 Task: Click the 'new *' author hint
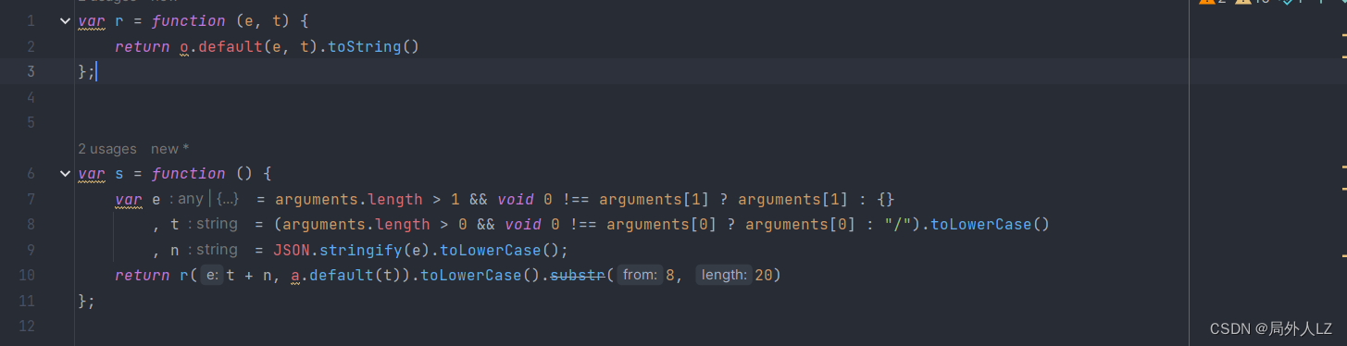tap(170, 149)
